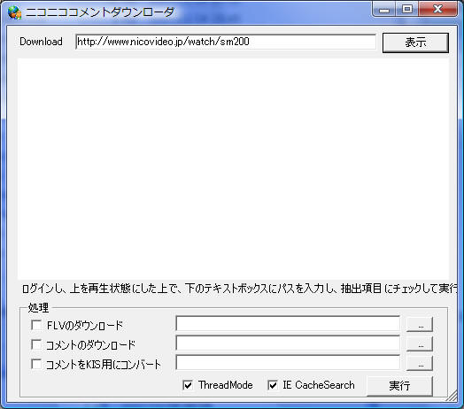464x409 pixels.
Task: Close the window with the red X
Action: (x=438, y=10)
